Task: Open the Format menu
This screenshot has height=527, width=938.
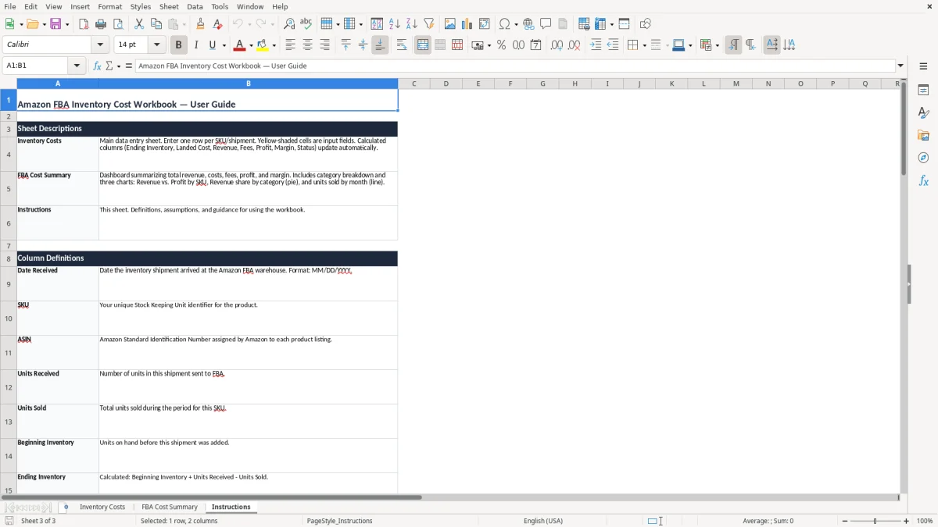Action: (x=110, y=6)
